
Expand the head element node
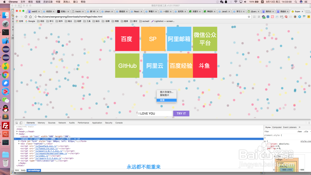click(x=17, y=131)
